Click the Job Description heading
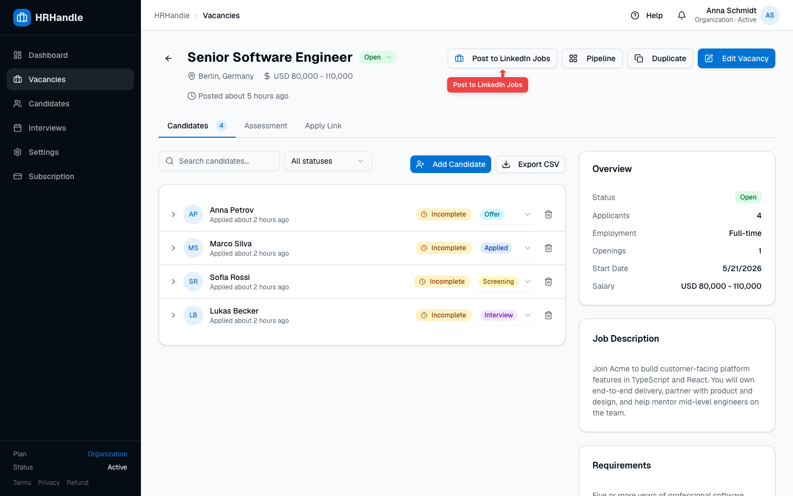 (626, 338)
